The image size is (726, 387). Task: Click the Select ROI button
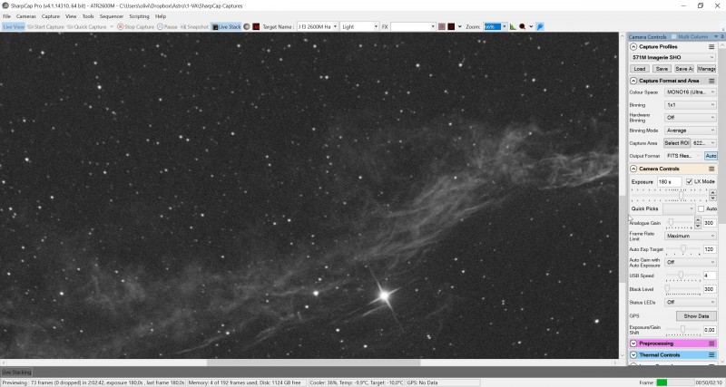point(677,143)
